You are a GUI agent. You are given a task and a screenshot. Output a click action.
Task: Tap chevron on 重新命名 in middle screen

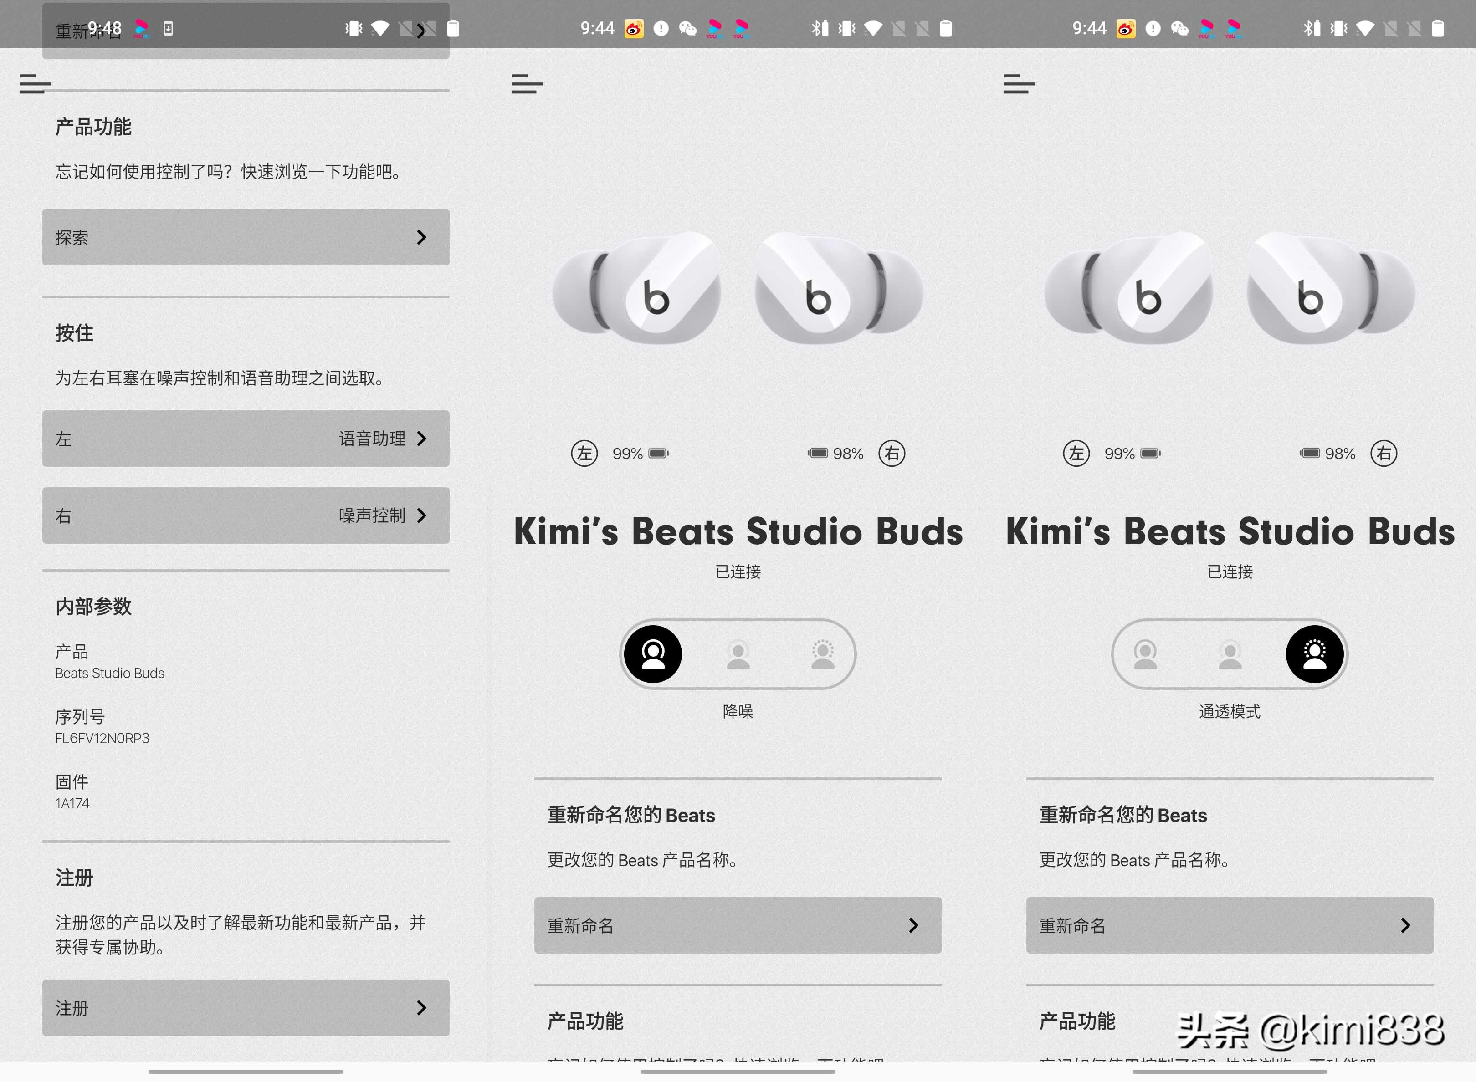pos(914,925)
